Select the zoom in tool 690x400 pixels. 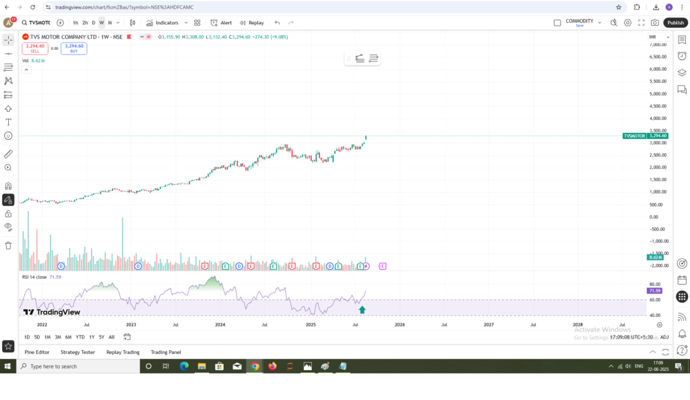(x=8, y=168)
